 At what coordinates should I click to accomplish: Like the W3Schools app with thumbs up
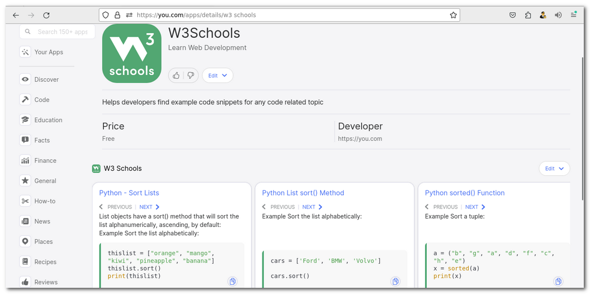(x=176, y=75)
